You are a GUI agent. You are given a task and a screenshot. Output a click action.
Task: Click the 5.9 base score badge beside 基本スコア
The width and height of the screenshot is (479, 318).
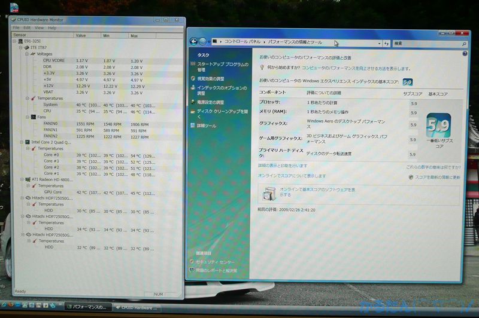tap(408, 82)
